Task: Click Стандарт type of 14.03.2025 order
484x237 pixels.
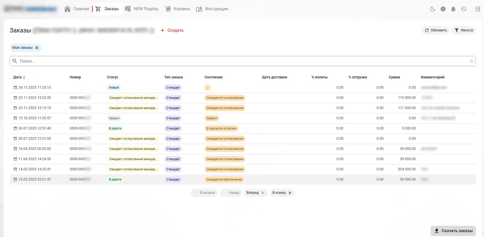Action: [173, 169]
